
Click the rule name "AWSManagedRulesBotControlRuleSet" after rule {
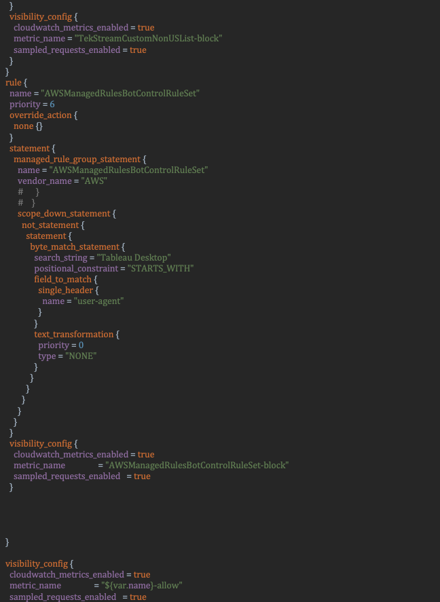(x=120, y=93)
